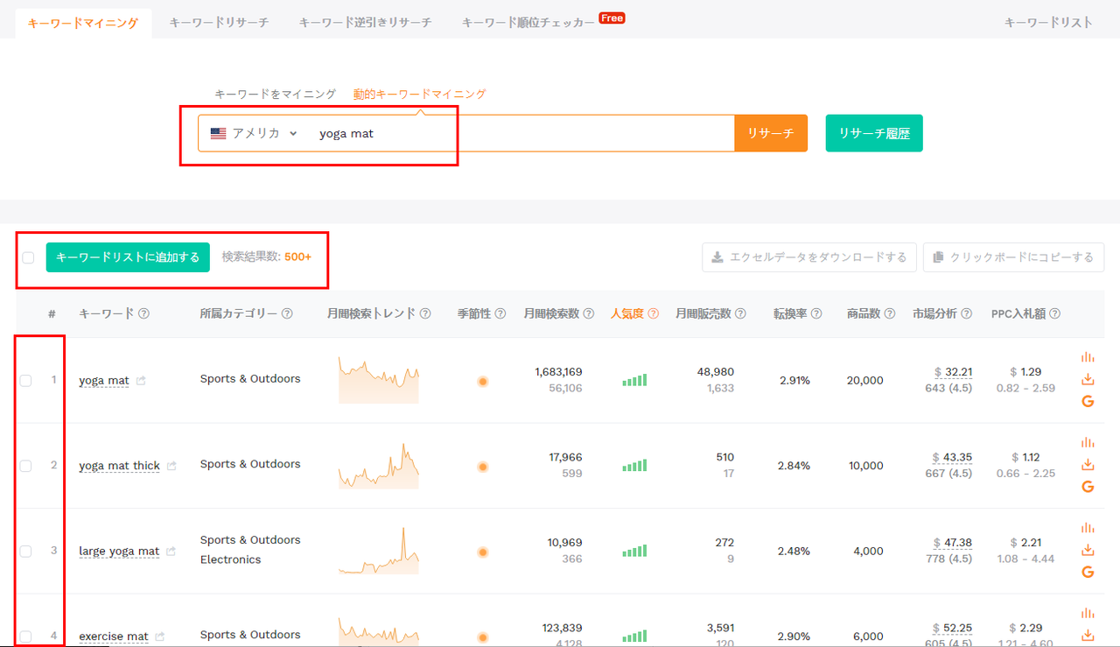
Task: Open bar chart icon for exercise mat row
Action: tap(1088, 613)
